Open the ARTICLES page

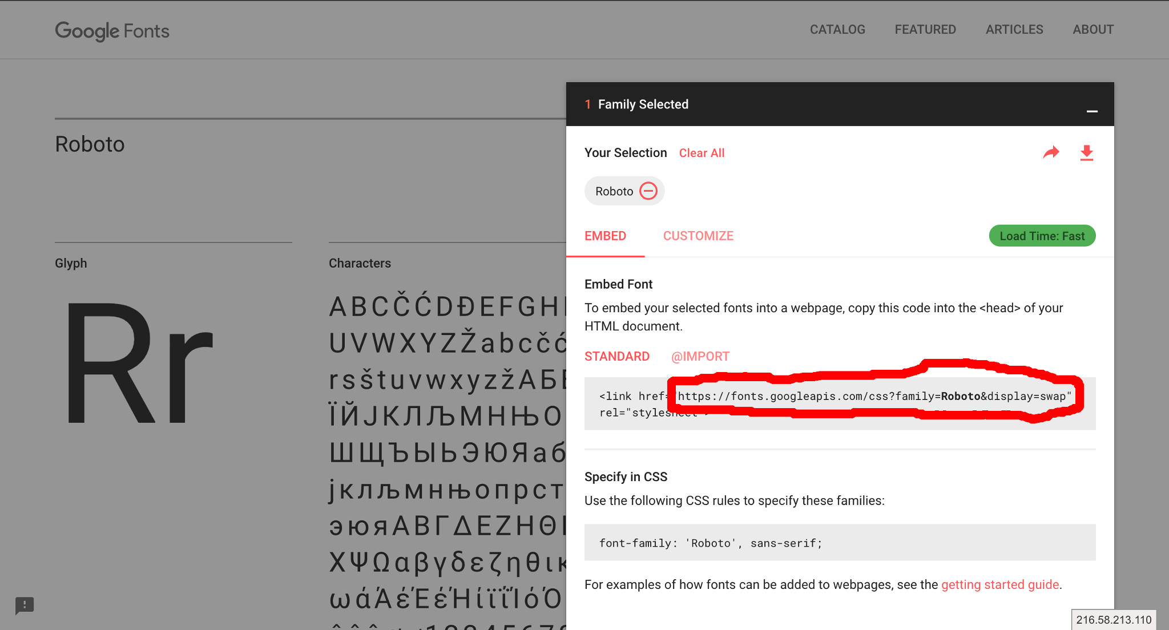point(1014,30)
